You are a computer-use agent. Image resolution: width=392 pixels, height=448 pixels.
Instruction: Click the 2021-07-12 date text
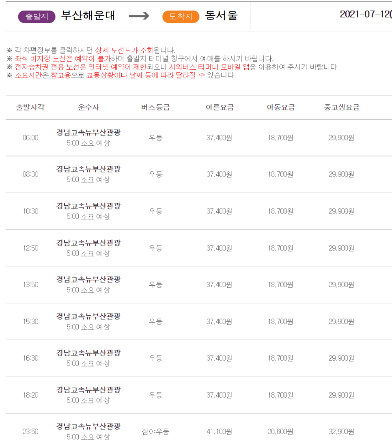(x=364, y=14)
